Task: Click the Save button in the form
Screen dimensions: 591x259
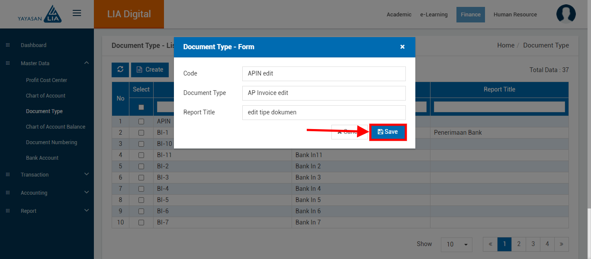Action: pyautogui.click(x=388, y=132)
